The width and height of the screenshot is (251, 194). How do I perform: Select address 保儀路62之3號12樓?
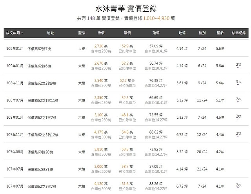43,135
